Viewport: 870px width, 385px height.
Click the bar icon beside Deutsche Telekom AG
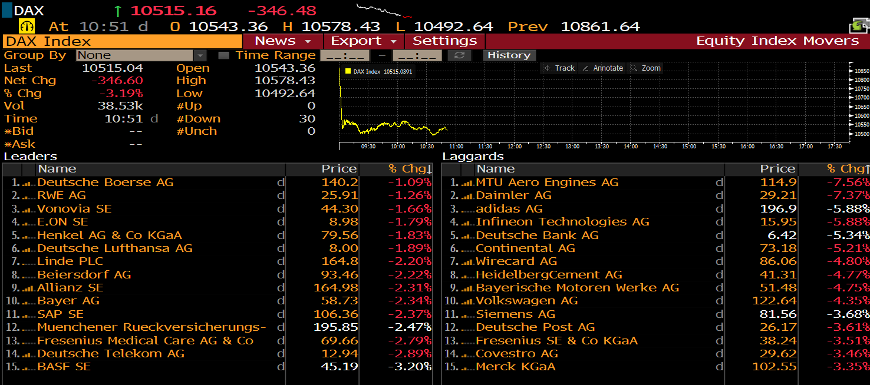[x=28, y=354]
